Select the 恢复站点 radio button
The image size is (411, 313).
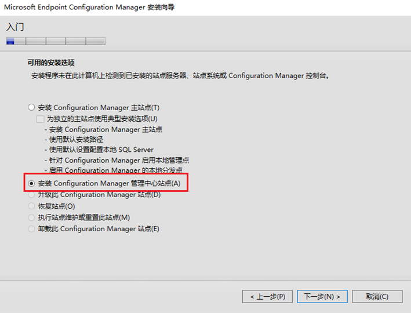pos(31,206)
